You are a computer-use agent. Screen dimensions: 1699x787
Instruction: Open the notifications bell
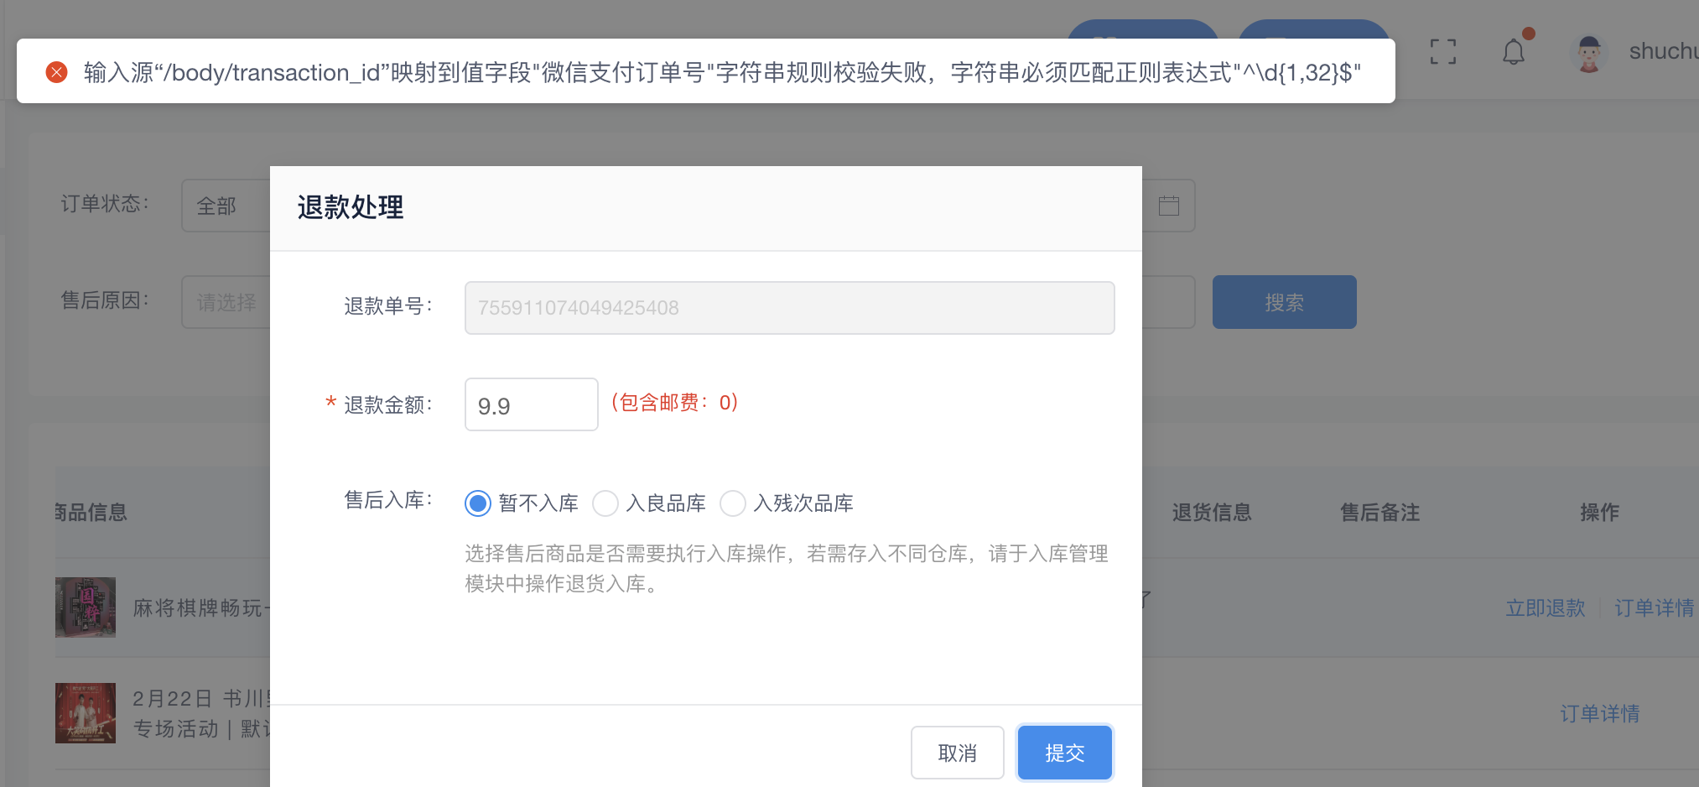(x=1513, y=52)
